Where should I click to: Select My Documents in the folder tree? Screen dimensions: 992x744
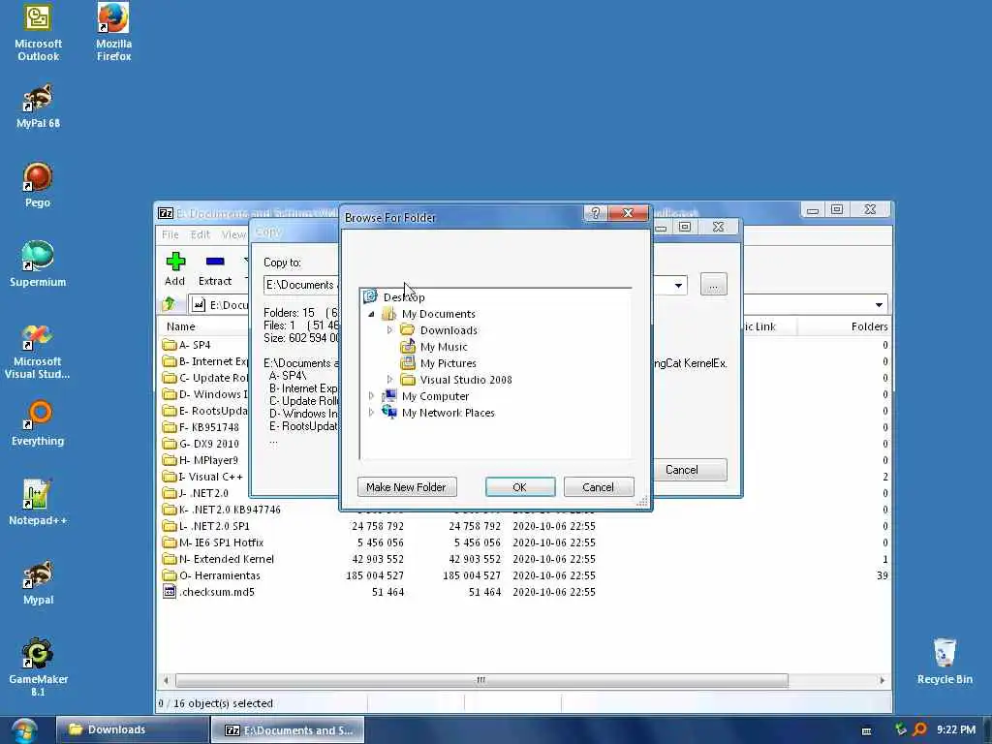point(438,314)
